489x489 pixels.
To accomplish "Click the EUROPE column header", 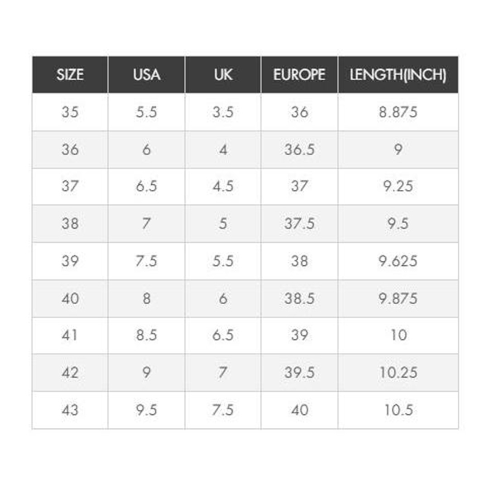I will coord(299,75).
